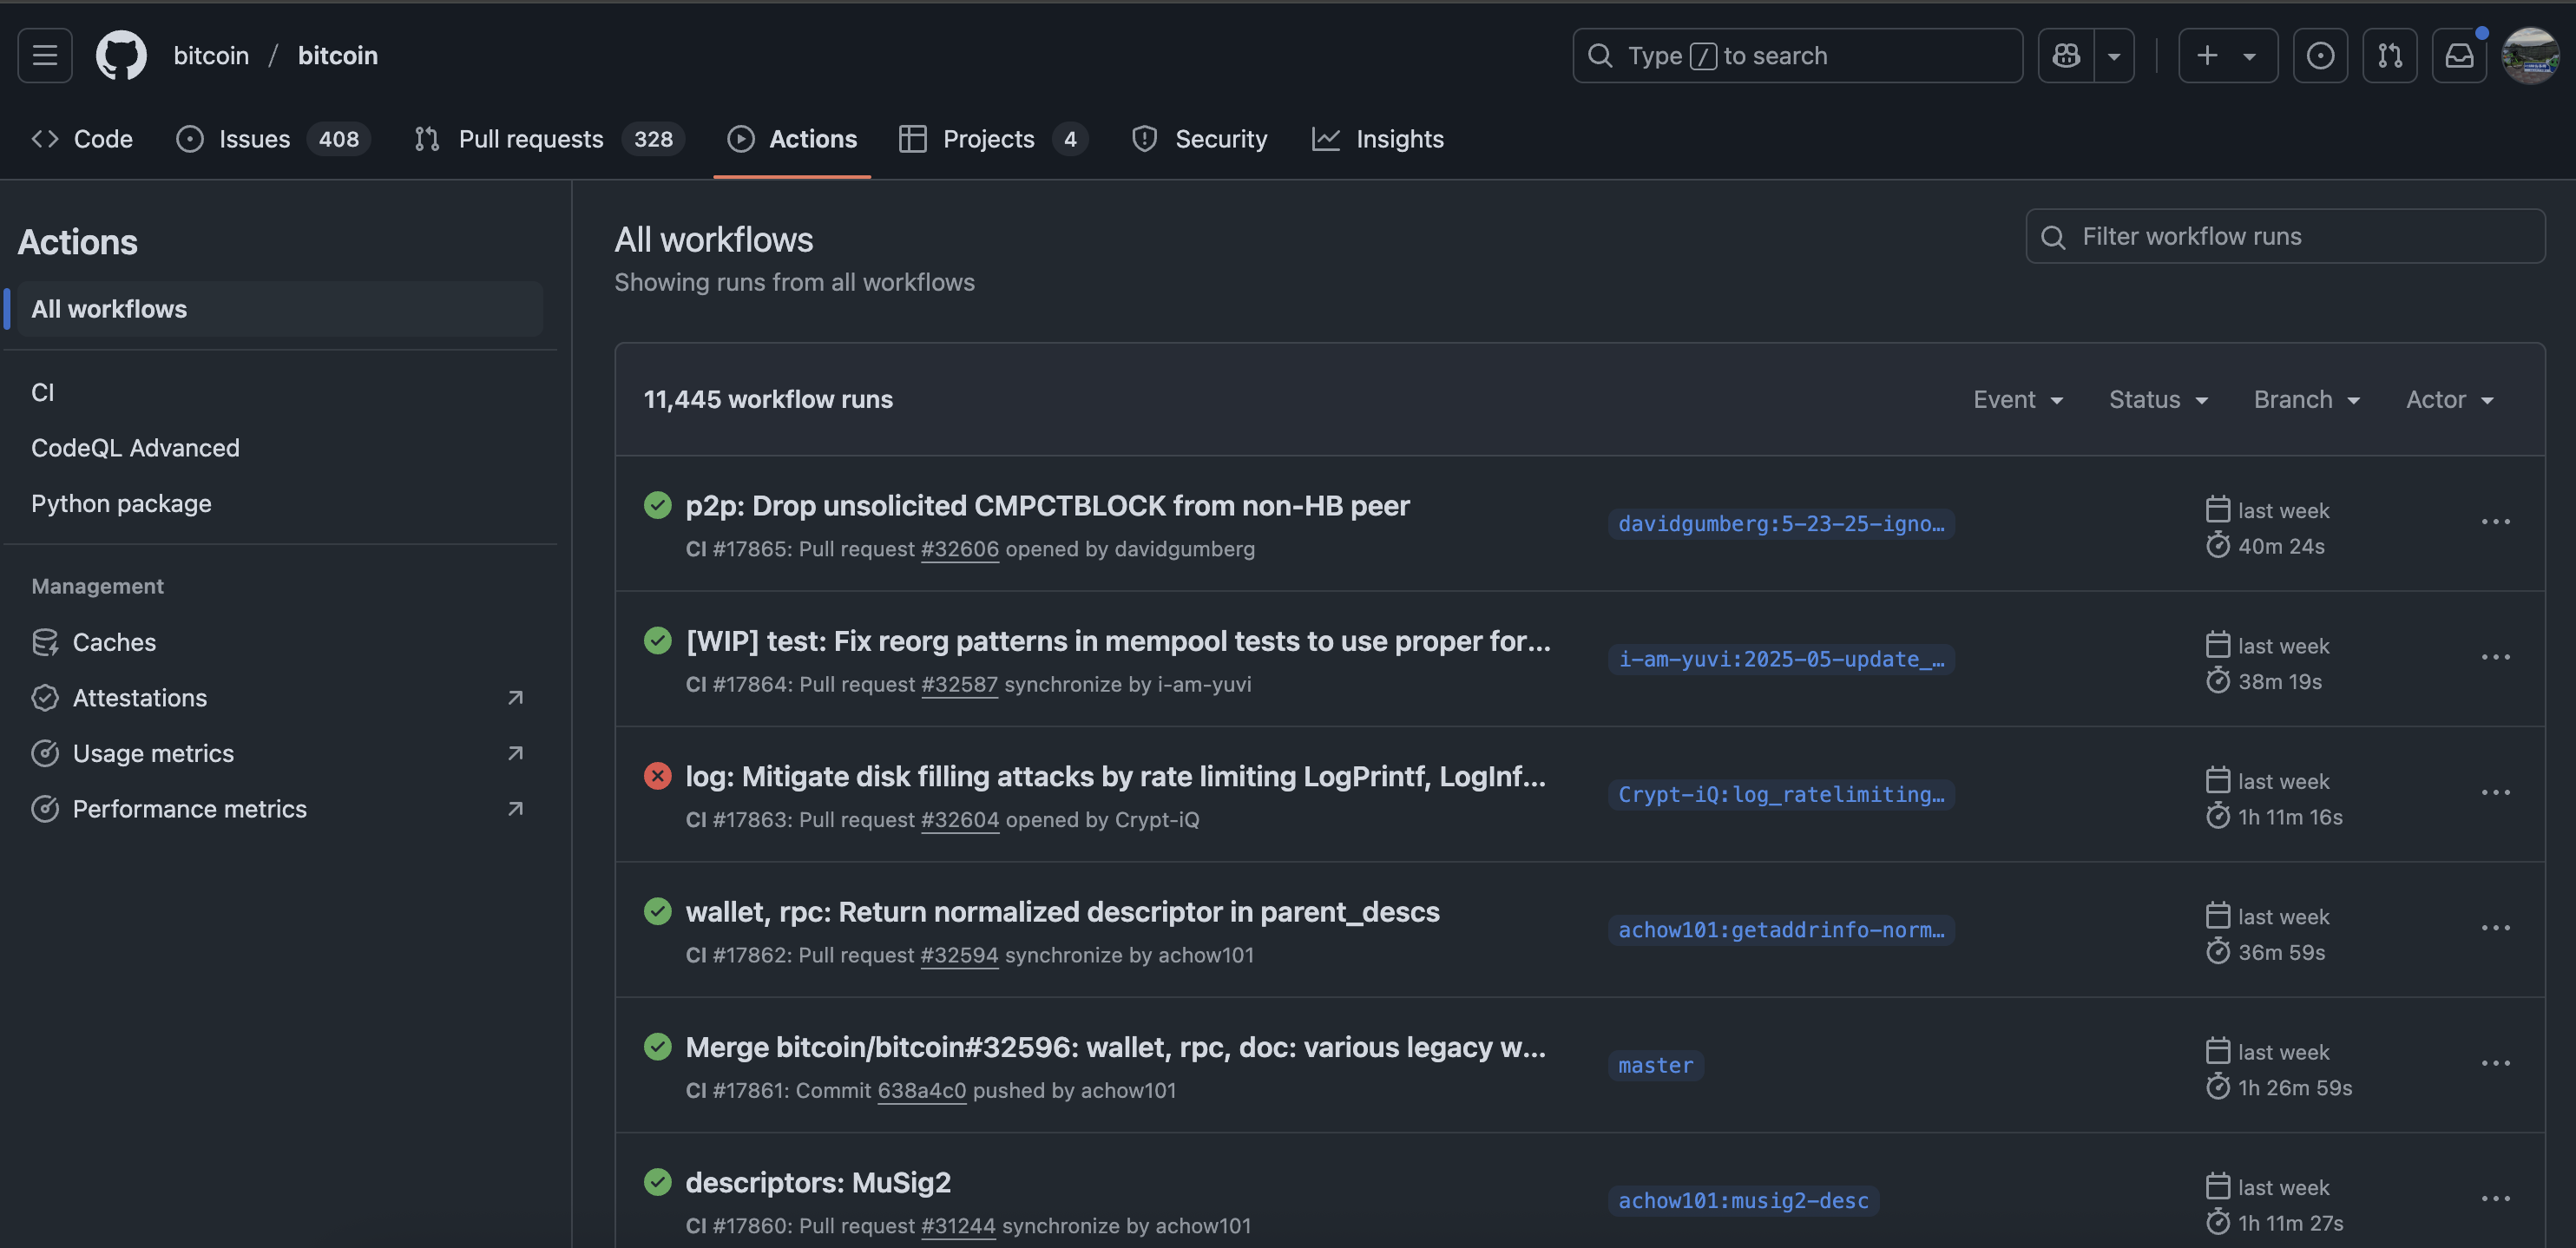Open Merge bitcoin/bitcoin#32596 run
2576x1248 pixels.
pyautogui.click(x=1115, y=1047)
